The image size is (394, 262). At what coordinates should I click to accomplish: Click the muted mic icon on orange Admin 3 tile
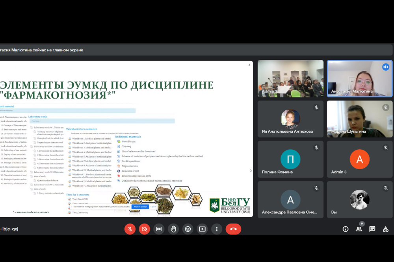pos(386,148)
